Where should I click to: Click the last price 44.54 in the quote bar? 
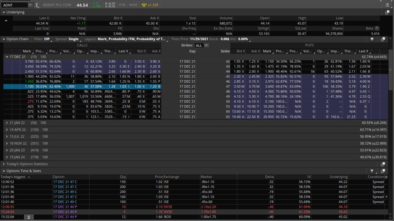(x=82, y=5)
